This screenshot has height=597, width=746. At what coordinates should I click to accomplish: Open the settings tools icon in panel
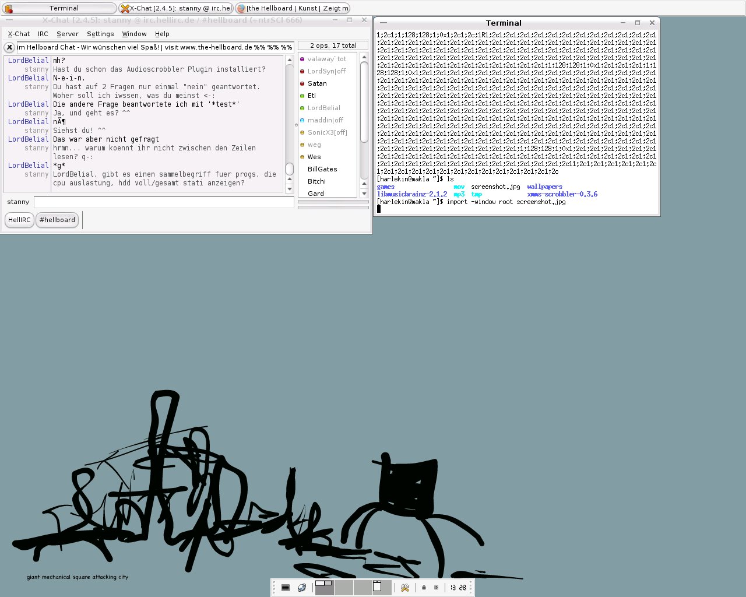point(405,588)
